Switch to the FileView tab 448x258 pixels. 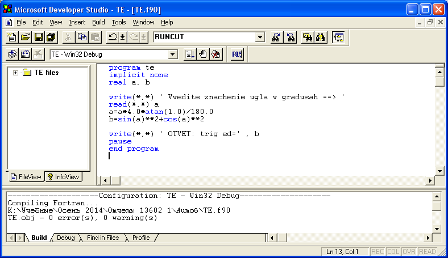coord(26,177)
